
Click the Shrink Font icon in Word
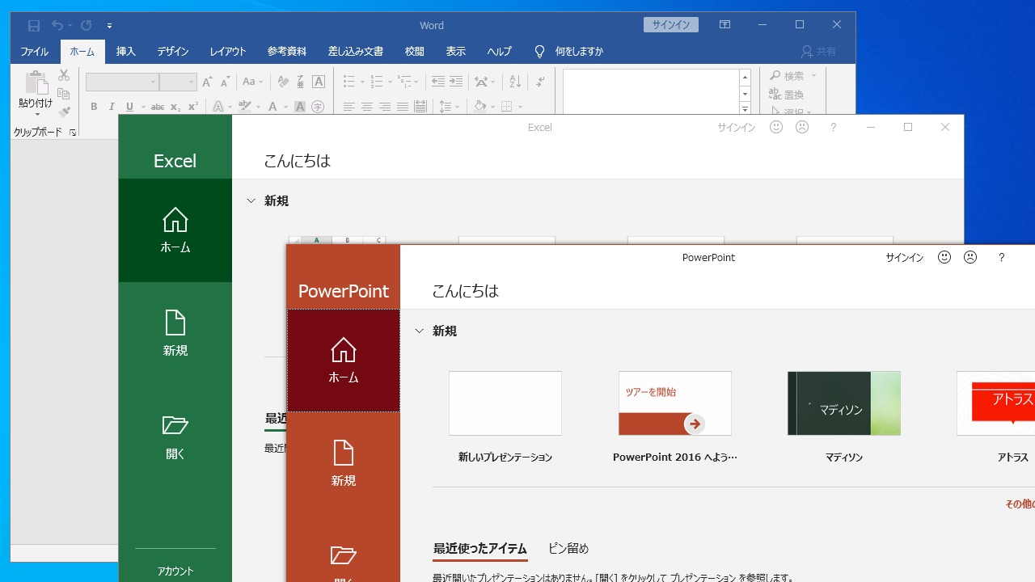coord(225,82)
